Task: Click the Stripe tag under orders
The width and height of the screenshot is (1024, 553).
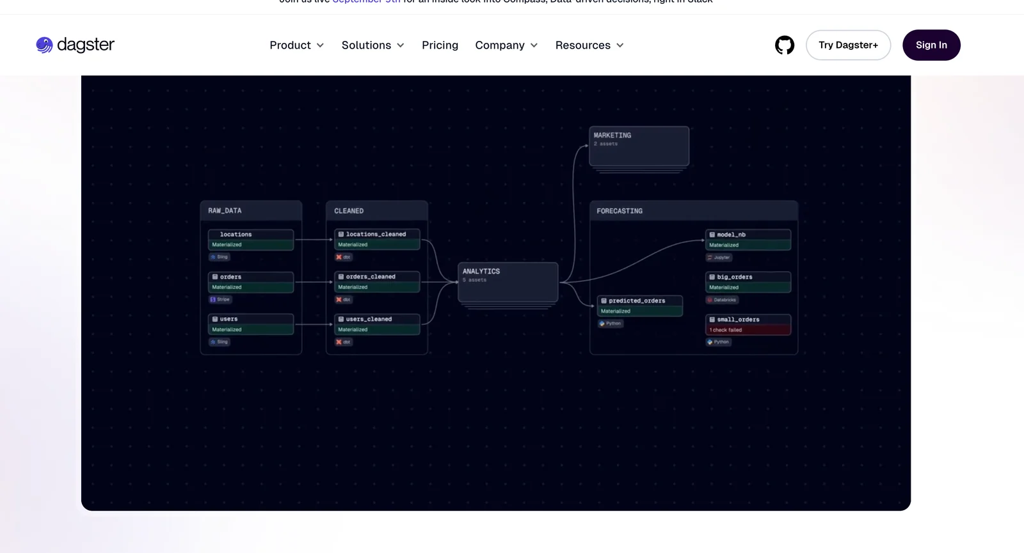Action: point(220,299)
